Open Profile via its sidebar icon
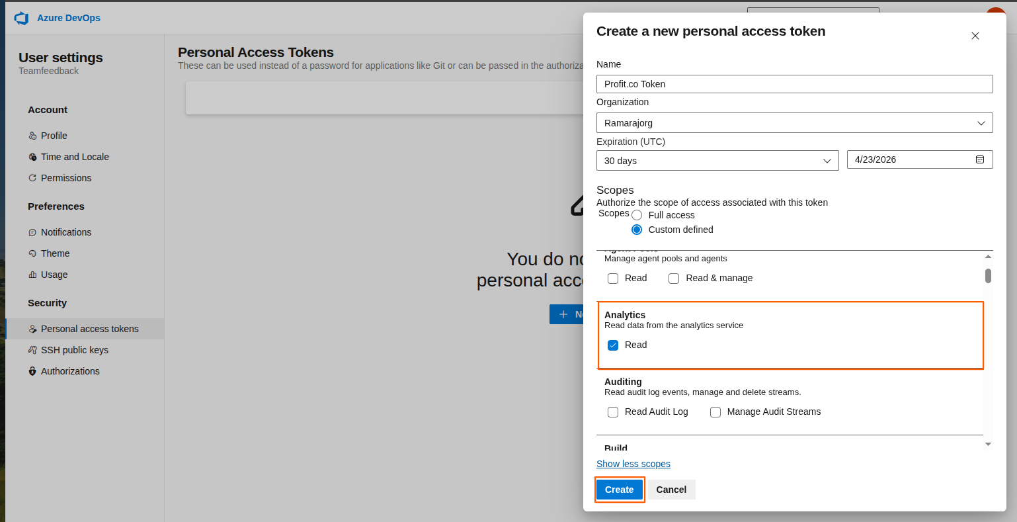1017x522 pixels. click(x=32, y=136)
